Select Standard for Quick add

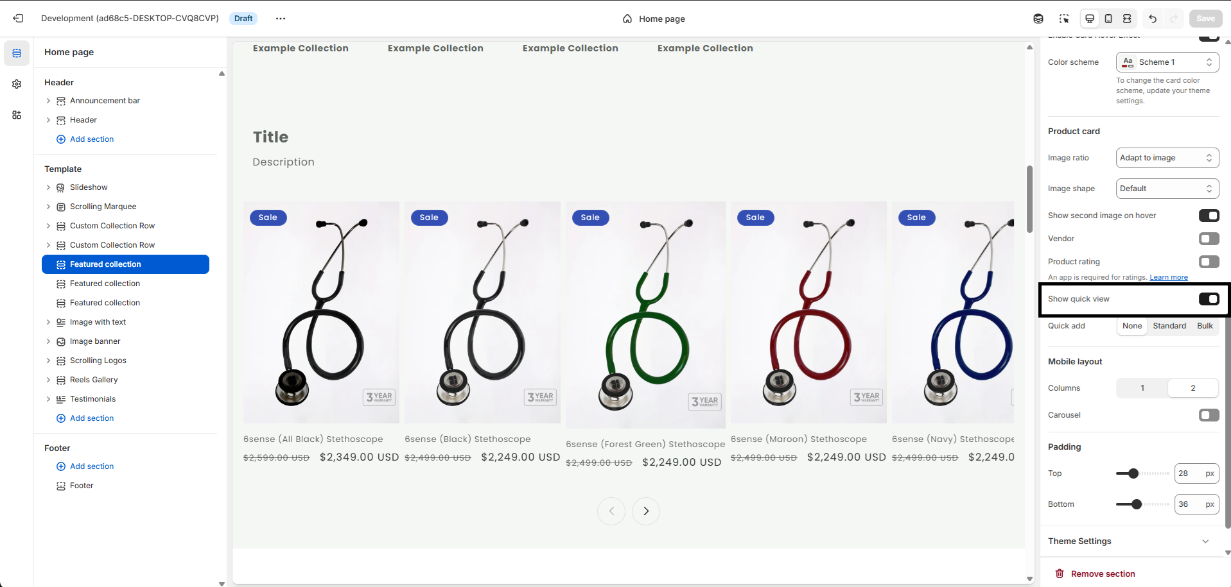1169,325
